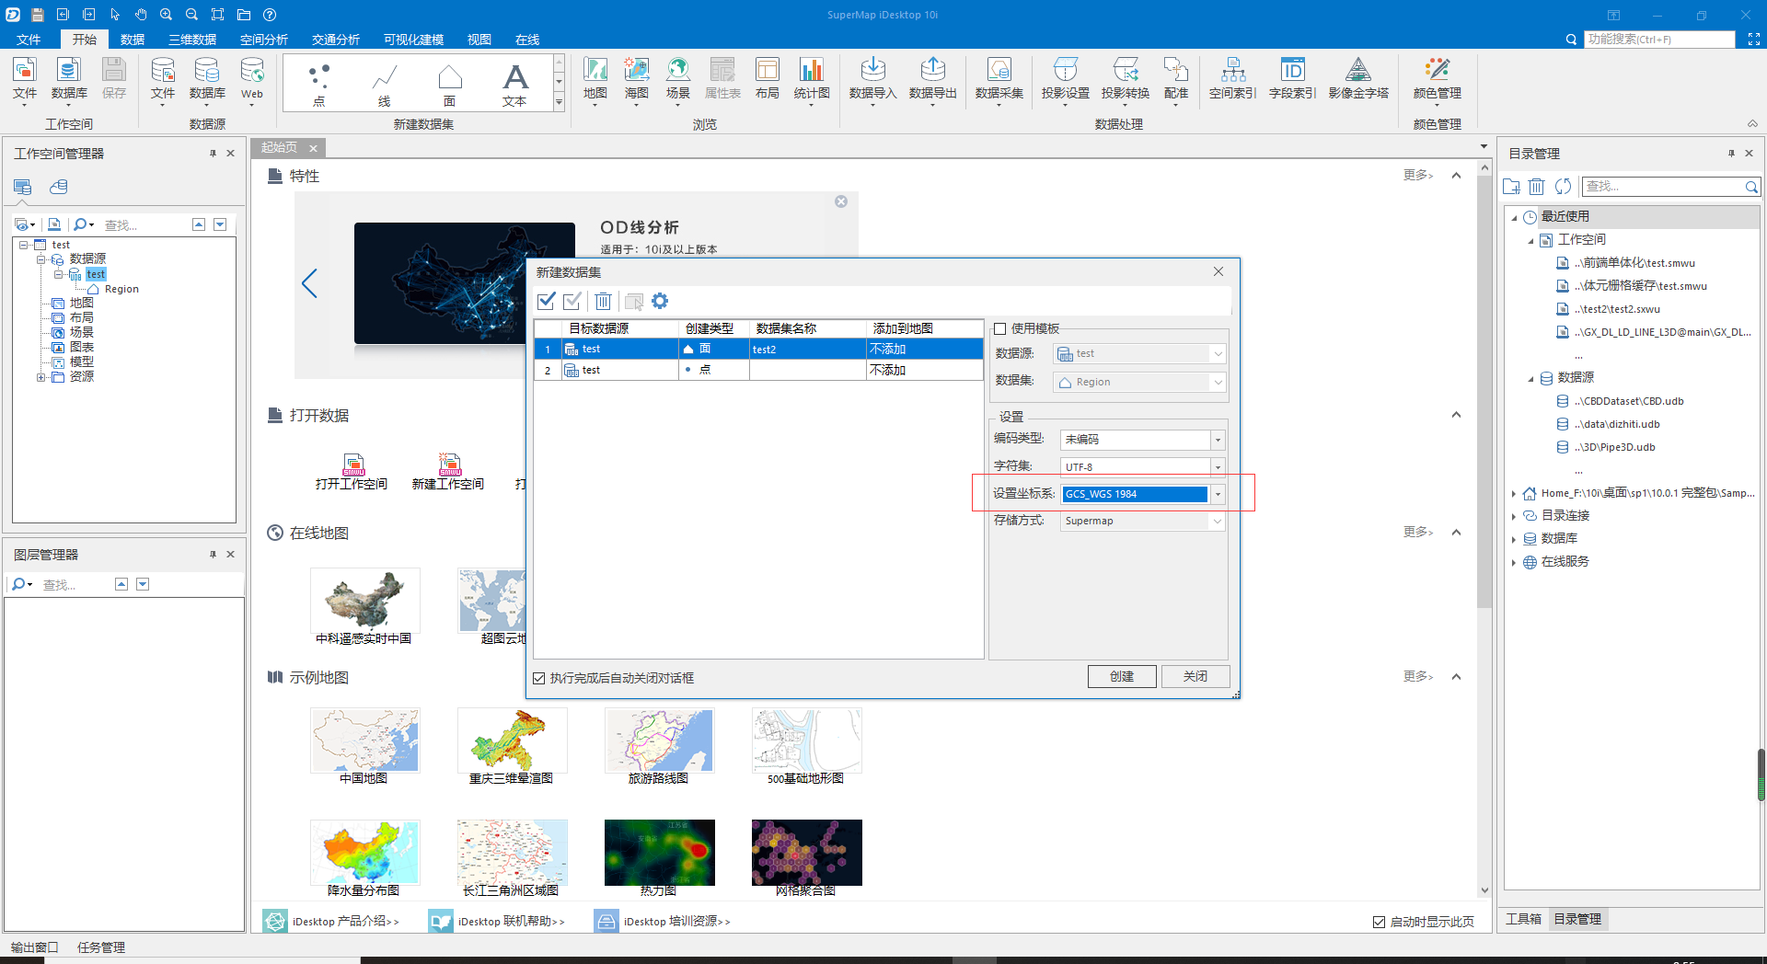Open iDesktop 培训资源 link

tap(676, 921)
